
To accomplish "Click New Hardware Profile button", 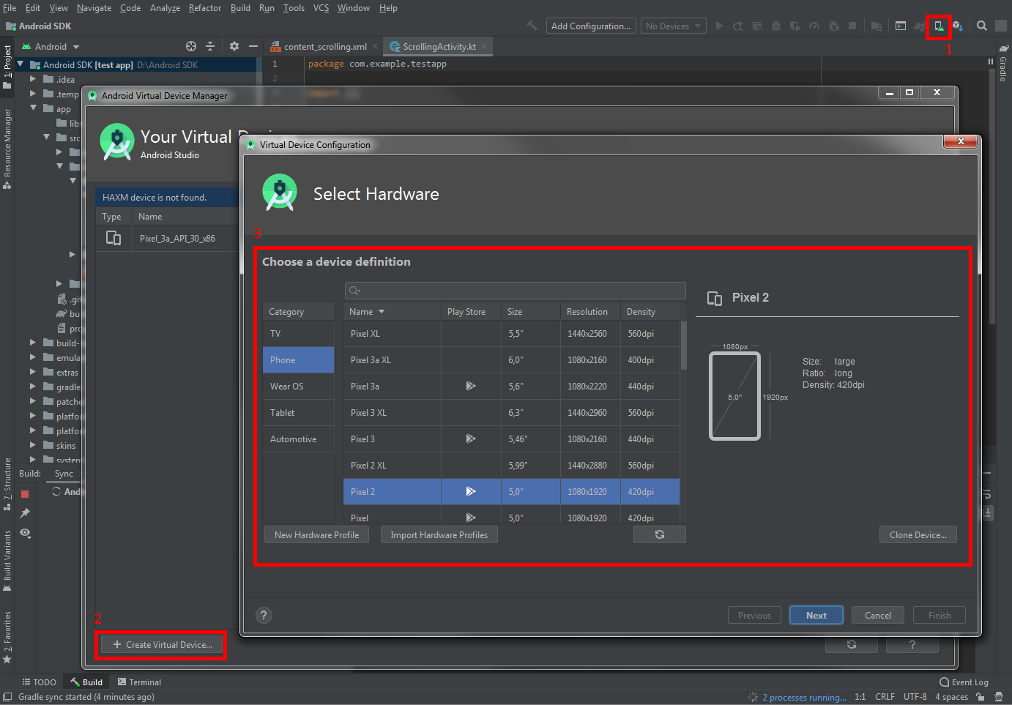I will coord(317,535).
